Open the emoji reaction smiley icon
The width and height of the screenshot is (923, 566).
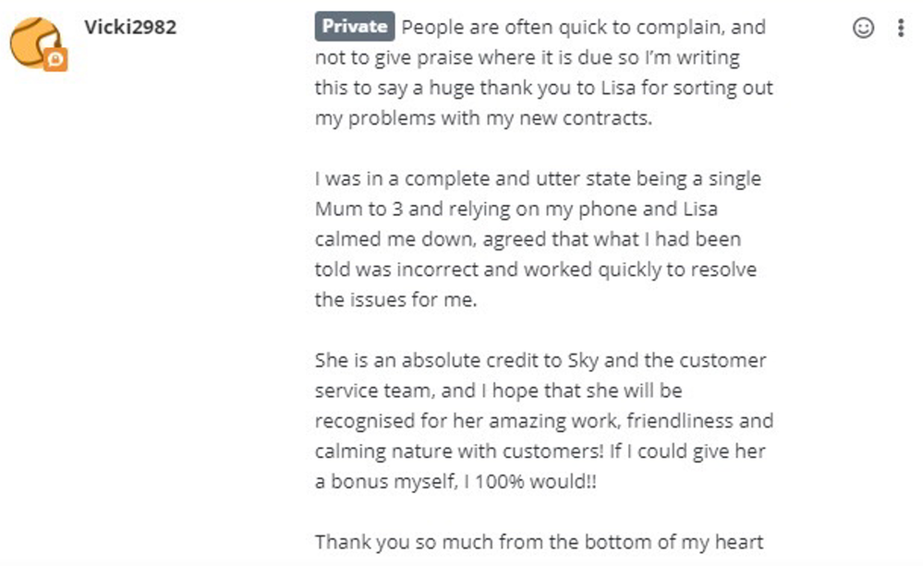[863, 28]
